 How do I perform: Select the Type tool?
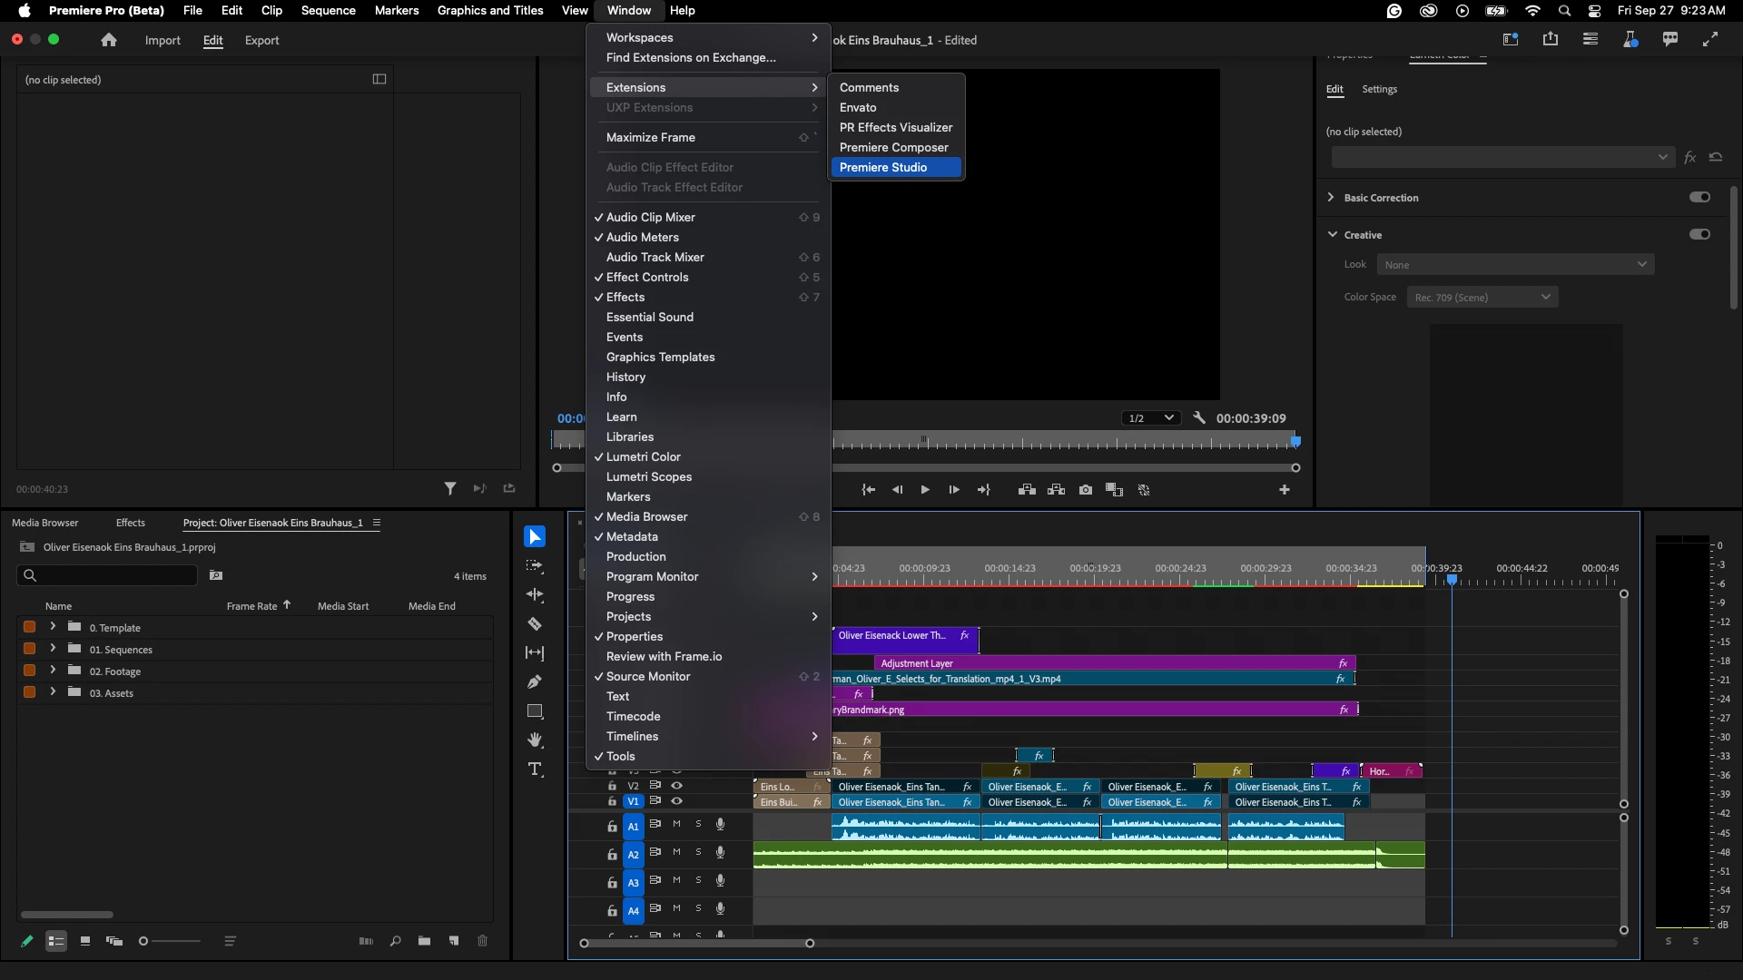[535, 769]
